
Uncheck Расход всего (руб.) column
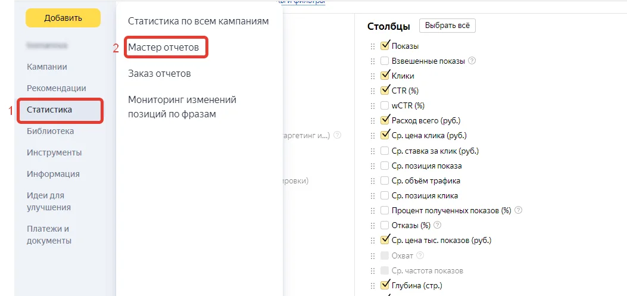click(385, 120)
